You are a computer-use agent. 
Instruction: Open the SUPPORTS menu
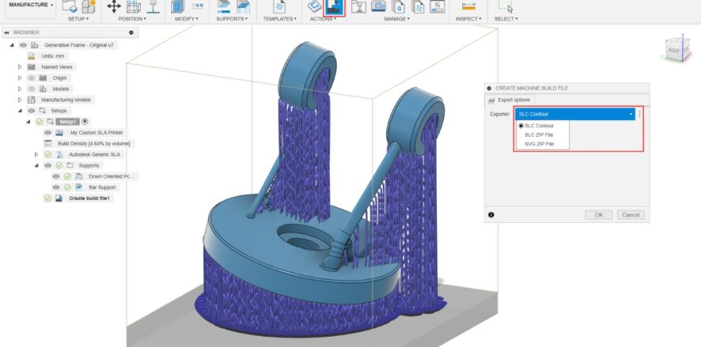(x=232, y=19)
